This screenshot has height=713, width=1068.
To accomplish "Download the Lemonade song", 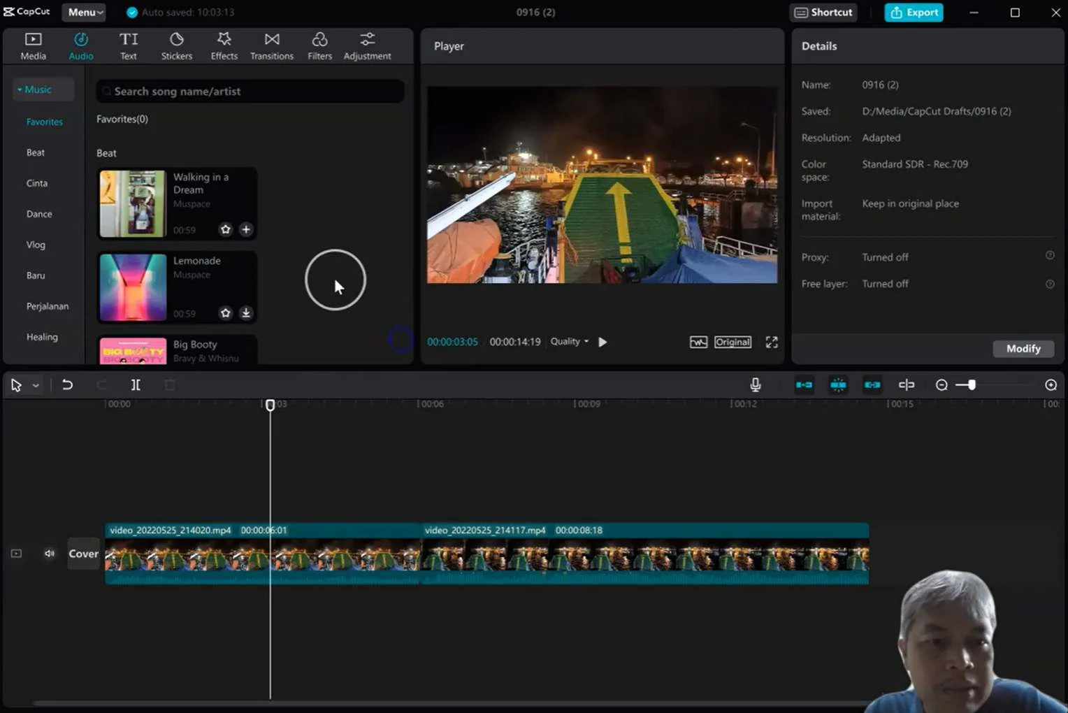I will click(246, 312).
